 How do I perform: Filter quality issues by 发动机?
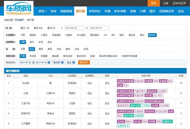pos(33,56)
